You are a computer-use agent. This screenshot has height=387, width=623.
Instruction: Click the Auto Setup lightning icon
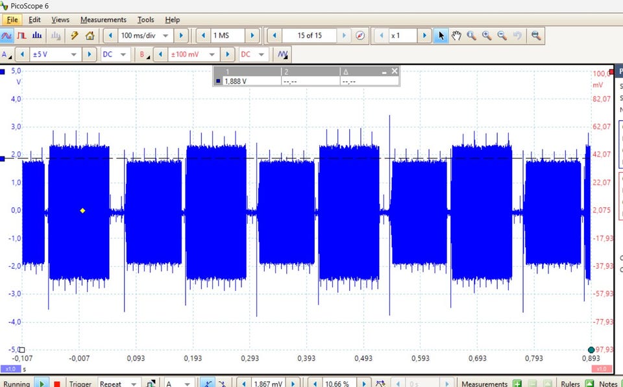(x=75, y=36)
